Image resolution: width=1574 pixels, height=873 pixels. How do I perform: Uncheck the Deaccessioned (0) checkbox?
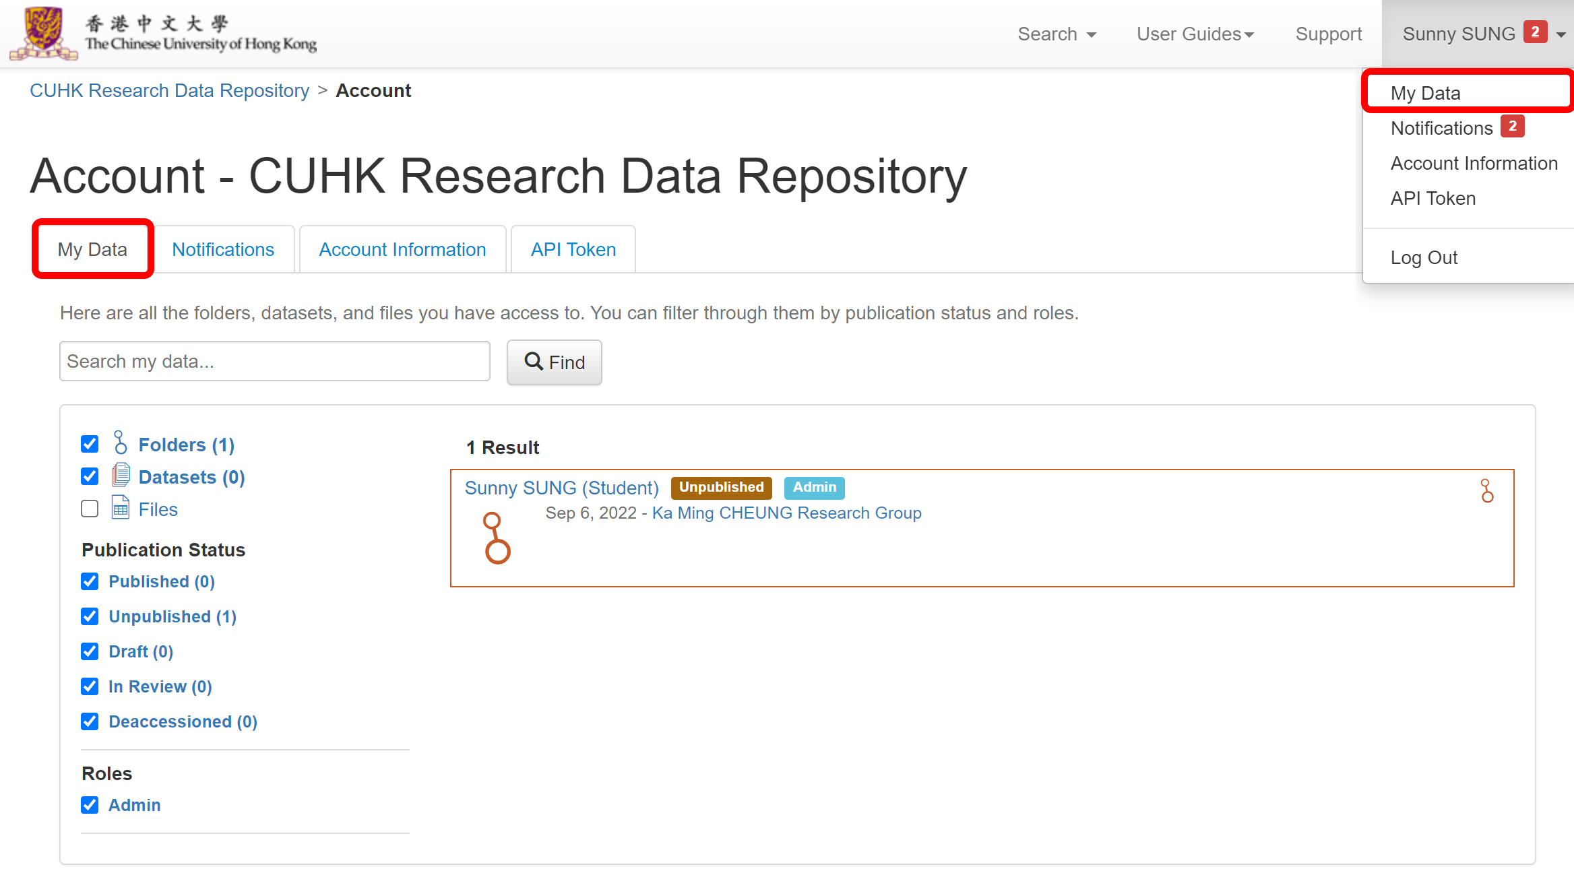90,721
